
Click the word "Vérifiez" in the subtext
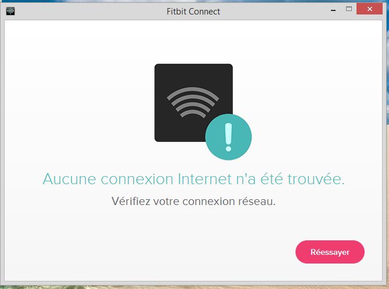[131, 201]
